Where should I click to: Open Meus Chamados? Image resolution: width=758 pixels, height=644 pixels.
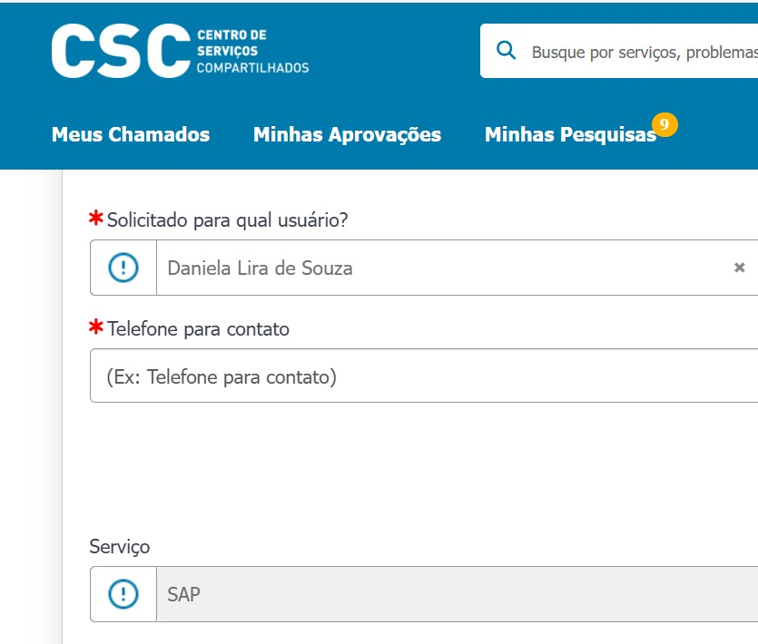point(131,134)
